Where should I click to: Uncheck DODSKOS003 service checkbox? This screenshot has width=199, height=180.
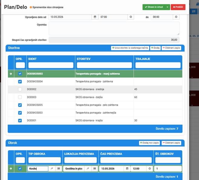20,113
